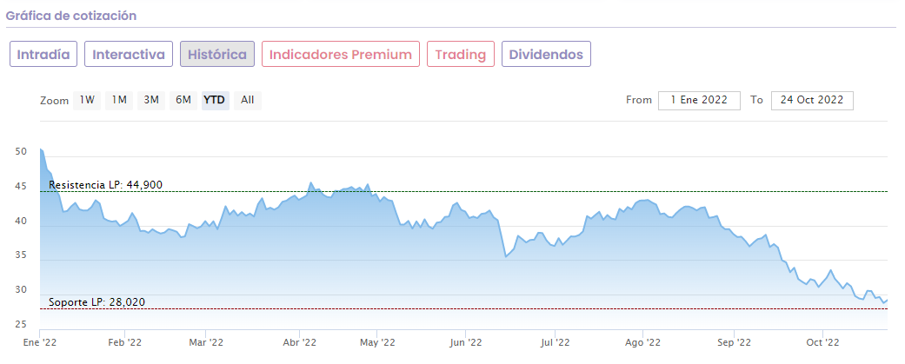Choose the 3M zoom range
The height and width of the screenshot is (364, 905).
151,100
